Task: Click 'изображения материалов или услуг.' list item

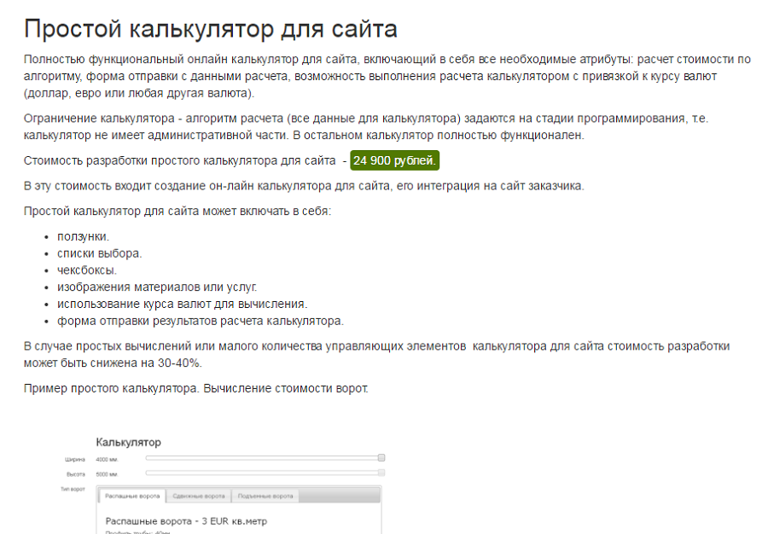Action: click(x=157, y=287)
